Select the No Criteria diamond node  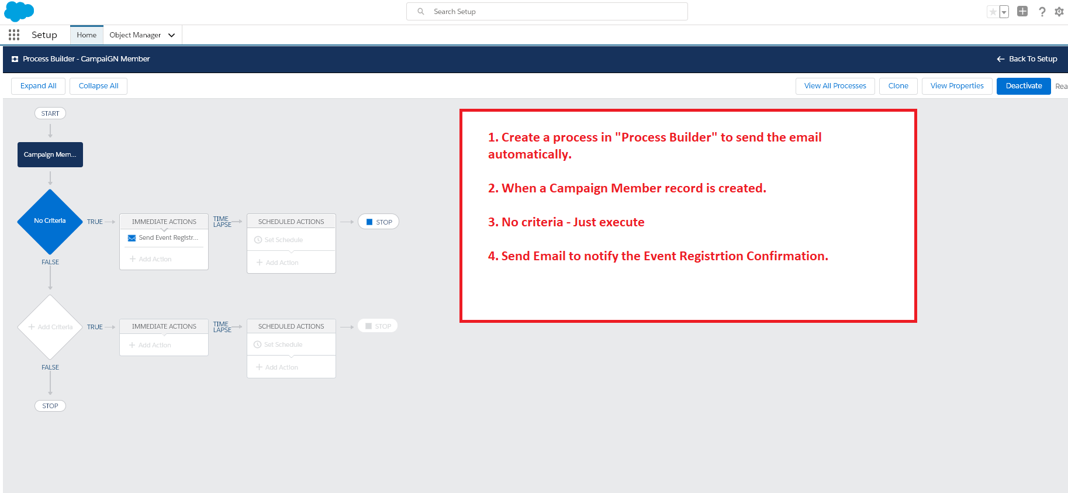(50, 221)
